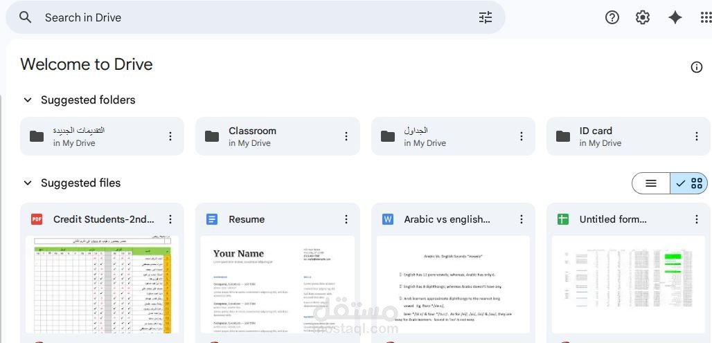Click the Docs icon beside Resume
Screen dimensions: 712x343
pos(212,219)
